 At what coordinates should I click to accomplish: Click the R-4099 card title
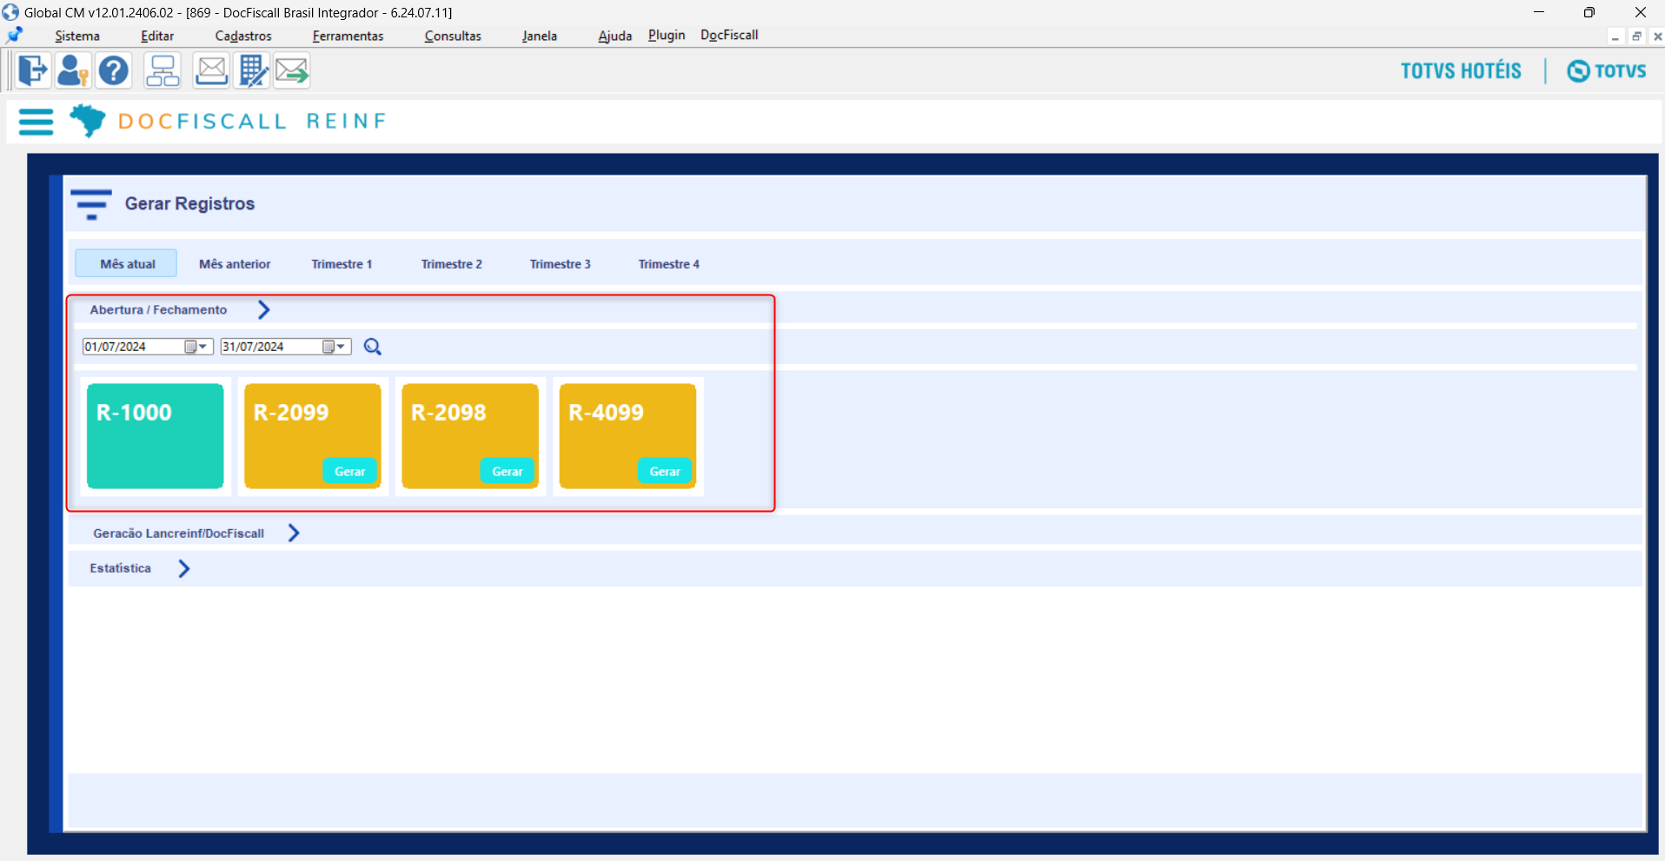606,413
